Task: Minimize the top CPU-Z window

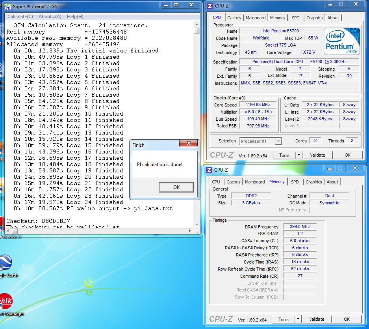Action: [x=331, y=4]
